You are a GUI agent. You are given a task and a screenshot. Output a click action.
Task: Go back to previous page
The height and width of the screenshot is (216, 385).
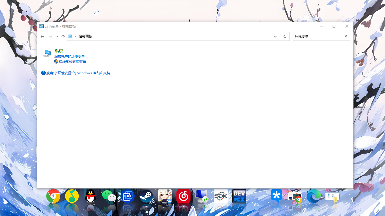(42, 37)
